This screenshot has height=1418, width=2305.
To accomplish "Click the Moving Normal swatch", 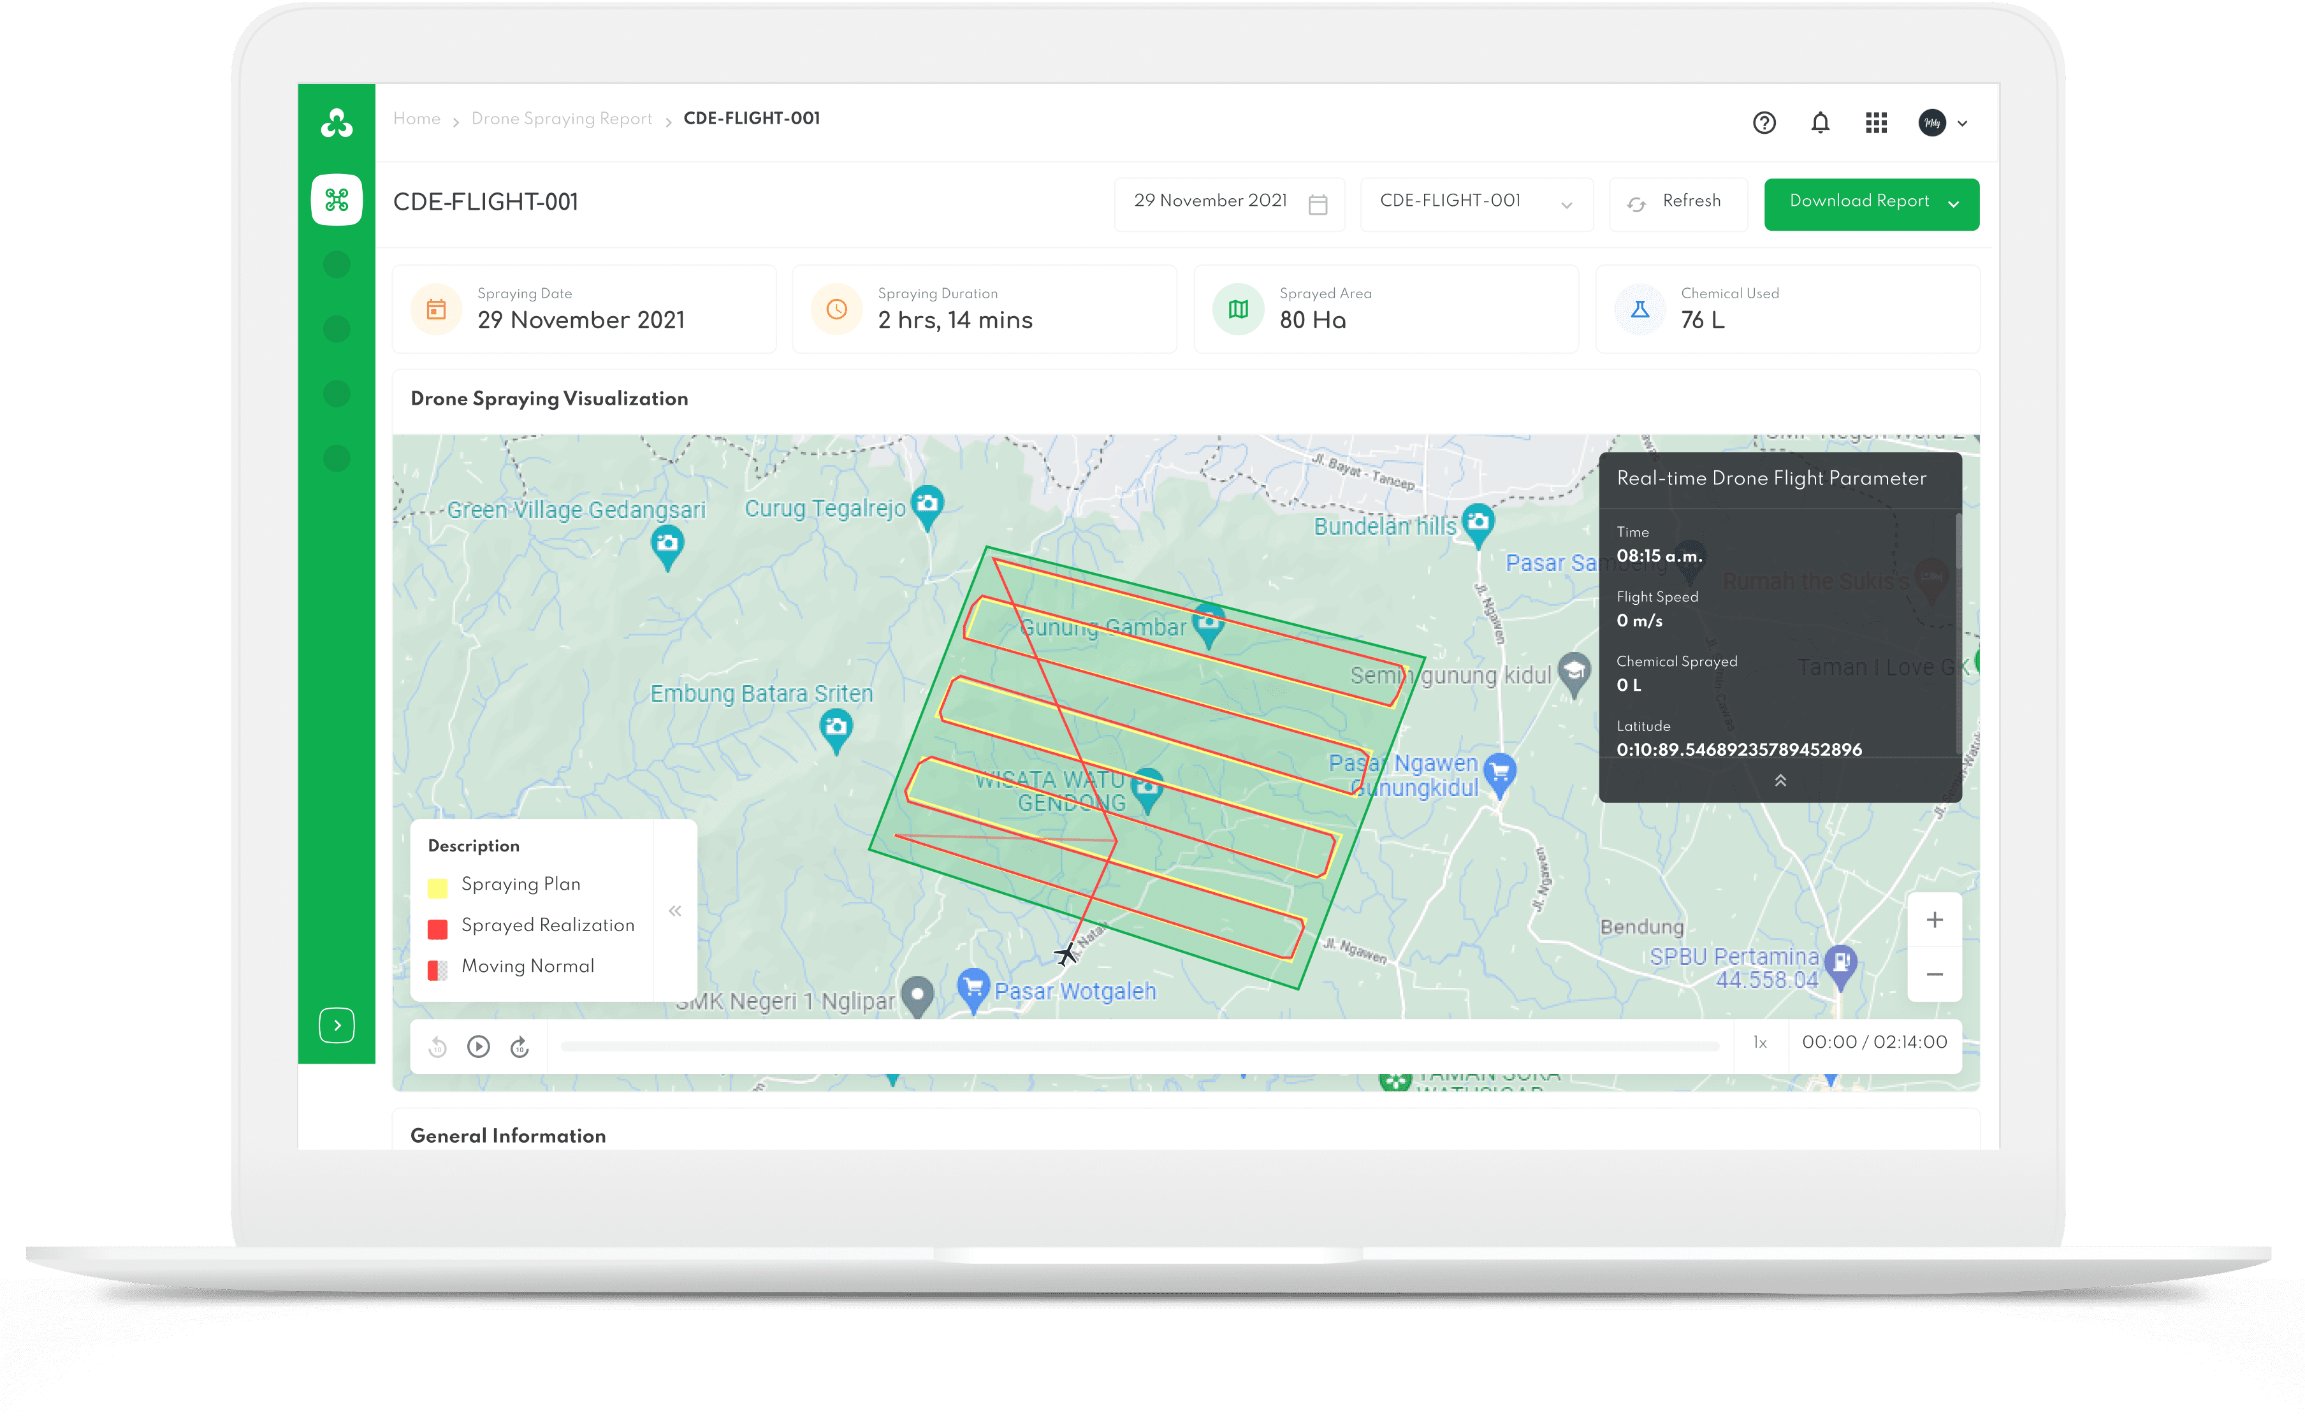I will coord(437,970).
